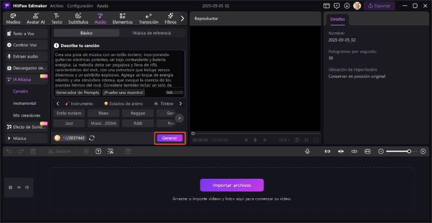This screenshot has width=432, height=223.
Task: Switch to Básico mode
Action: click(86, 33)
